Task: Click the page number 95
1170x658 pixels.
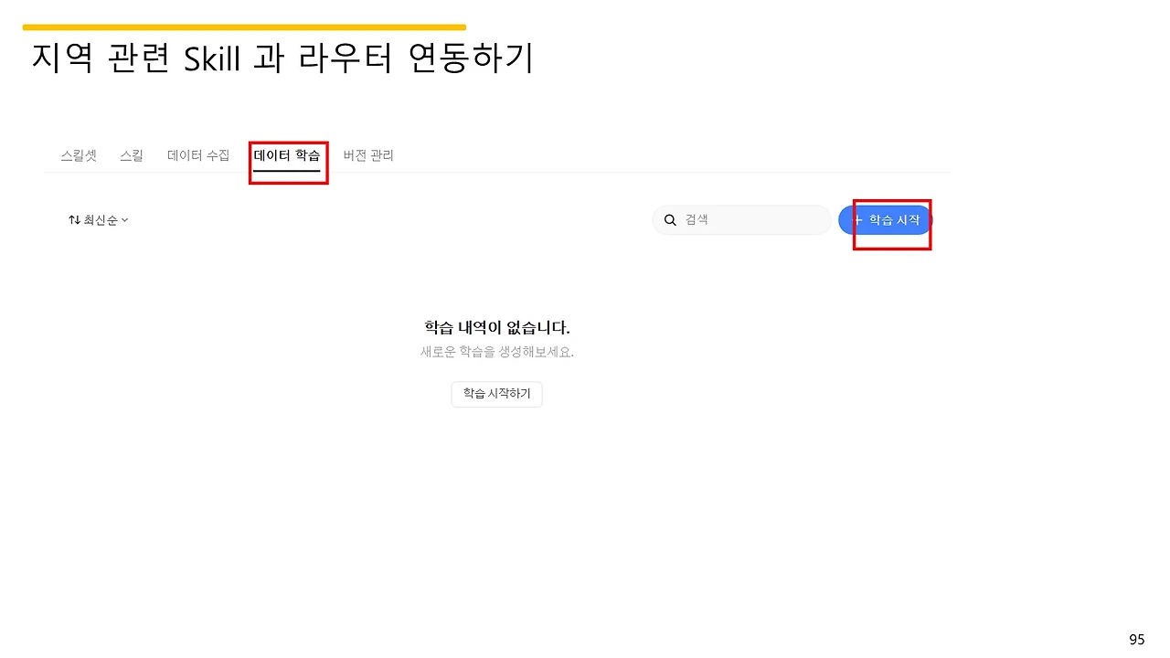Action: coord(1136,638)
